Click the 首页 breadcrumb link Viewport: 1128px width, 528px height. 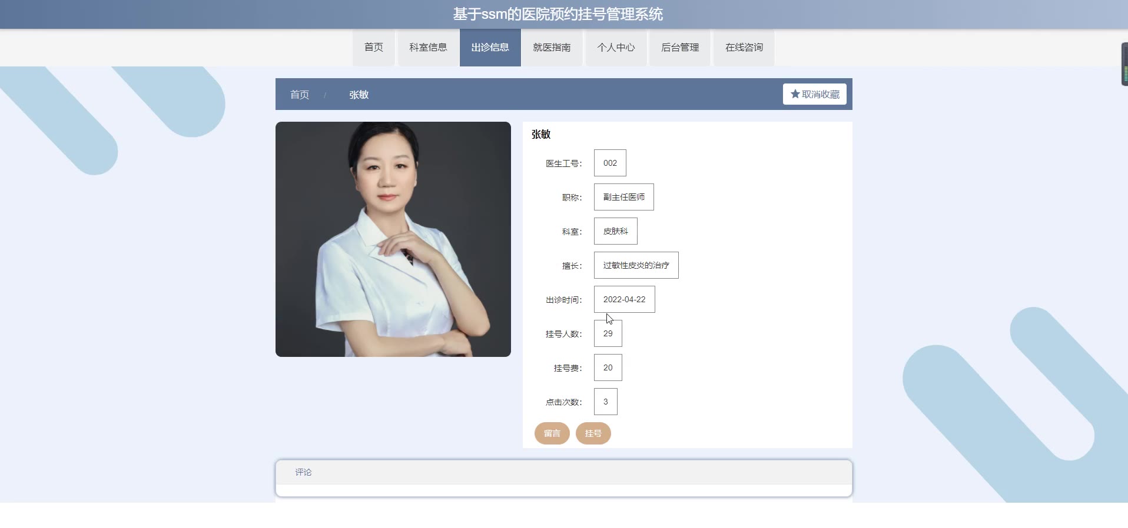[300, 95]
